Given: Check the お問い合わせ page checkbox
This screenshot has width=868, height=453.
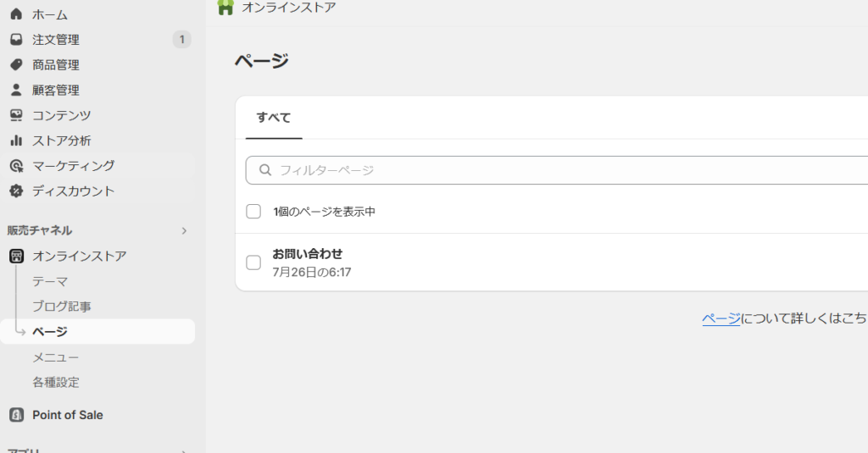Looking at the screenshot, I should [253, 262].
